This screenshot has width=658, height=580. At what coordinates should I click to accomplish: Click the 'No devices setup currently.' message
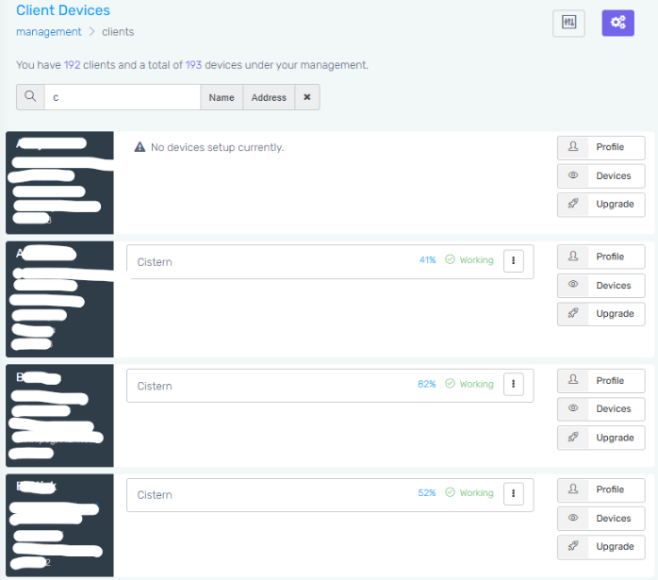218,147
